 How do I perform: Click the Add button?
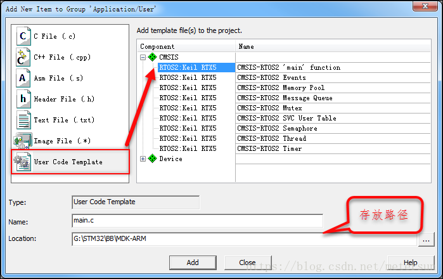(193, 263)
